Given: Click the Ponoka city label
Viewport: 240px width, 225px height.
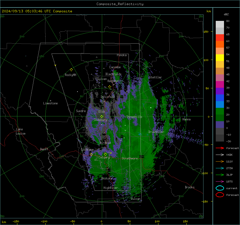Looking at the screenshot, I should coord(122,55).
